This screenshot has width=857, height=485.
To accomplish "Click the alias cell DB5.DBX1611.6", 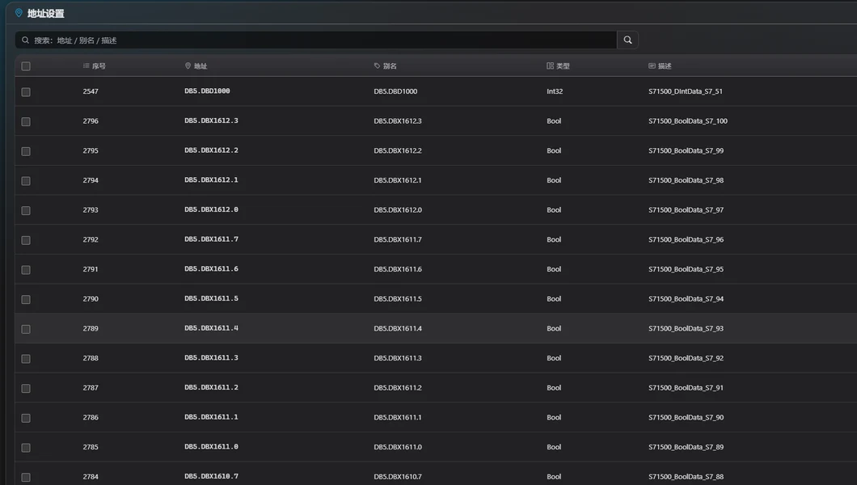I will (398, 269).
